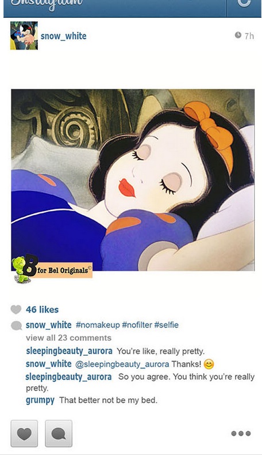
Task: Click the clock icon beside 7h
Action: [238, 35]
